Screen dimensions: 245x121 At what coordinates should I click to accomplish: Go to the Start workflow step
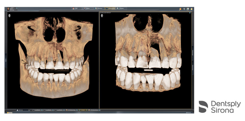(75, 9)
